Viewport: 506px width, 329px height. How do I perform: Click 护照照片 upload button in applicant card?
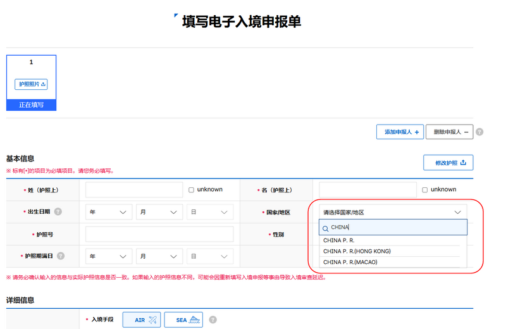tap(31, 84)
